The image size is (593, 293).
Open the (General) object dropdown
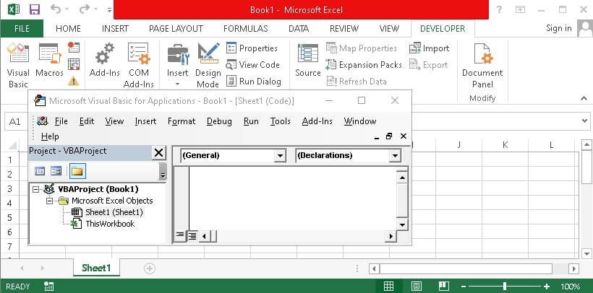coord(281,156)
